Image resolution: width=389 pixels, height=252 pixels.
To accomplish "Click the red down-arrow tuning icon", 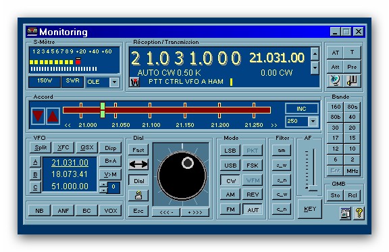I will [x=38, y=116].
